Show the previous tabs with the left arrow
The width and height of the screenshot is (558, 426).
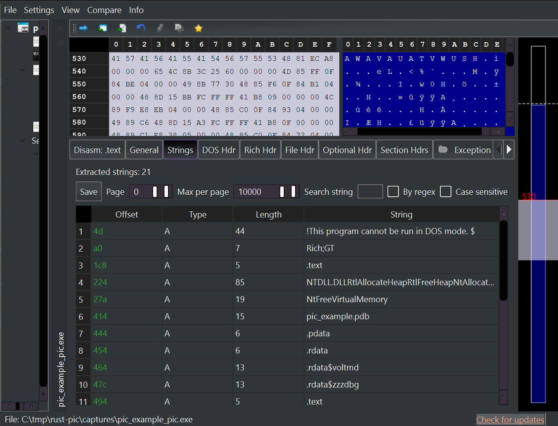[499, 150]
